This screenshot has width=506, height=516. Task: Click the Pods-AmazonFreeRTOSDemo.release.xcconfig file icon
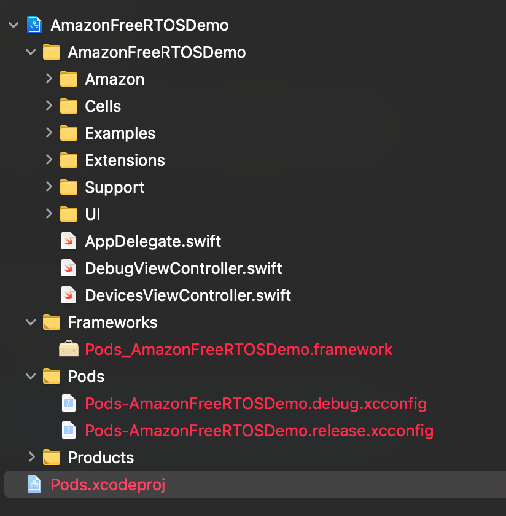(69, 431)
